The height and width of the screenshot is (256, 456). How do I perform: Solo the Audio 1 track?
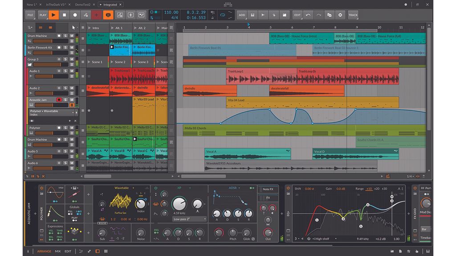click(65, 71)
